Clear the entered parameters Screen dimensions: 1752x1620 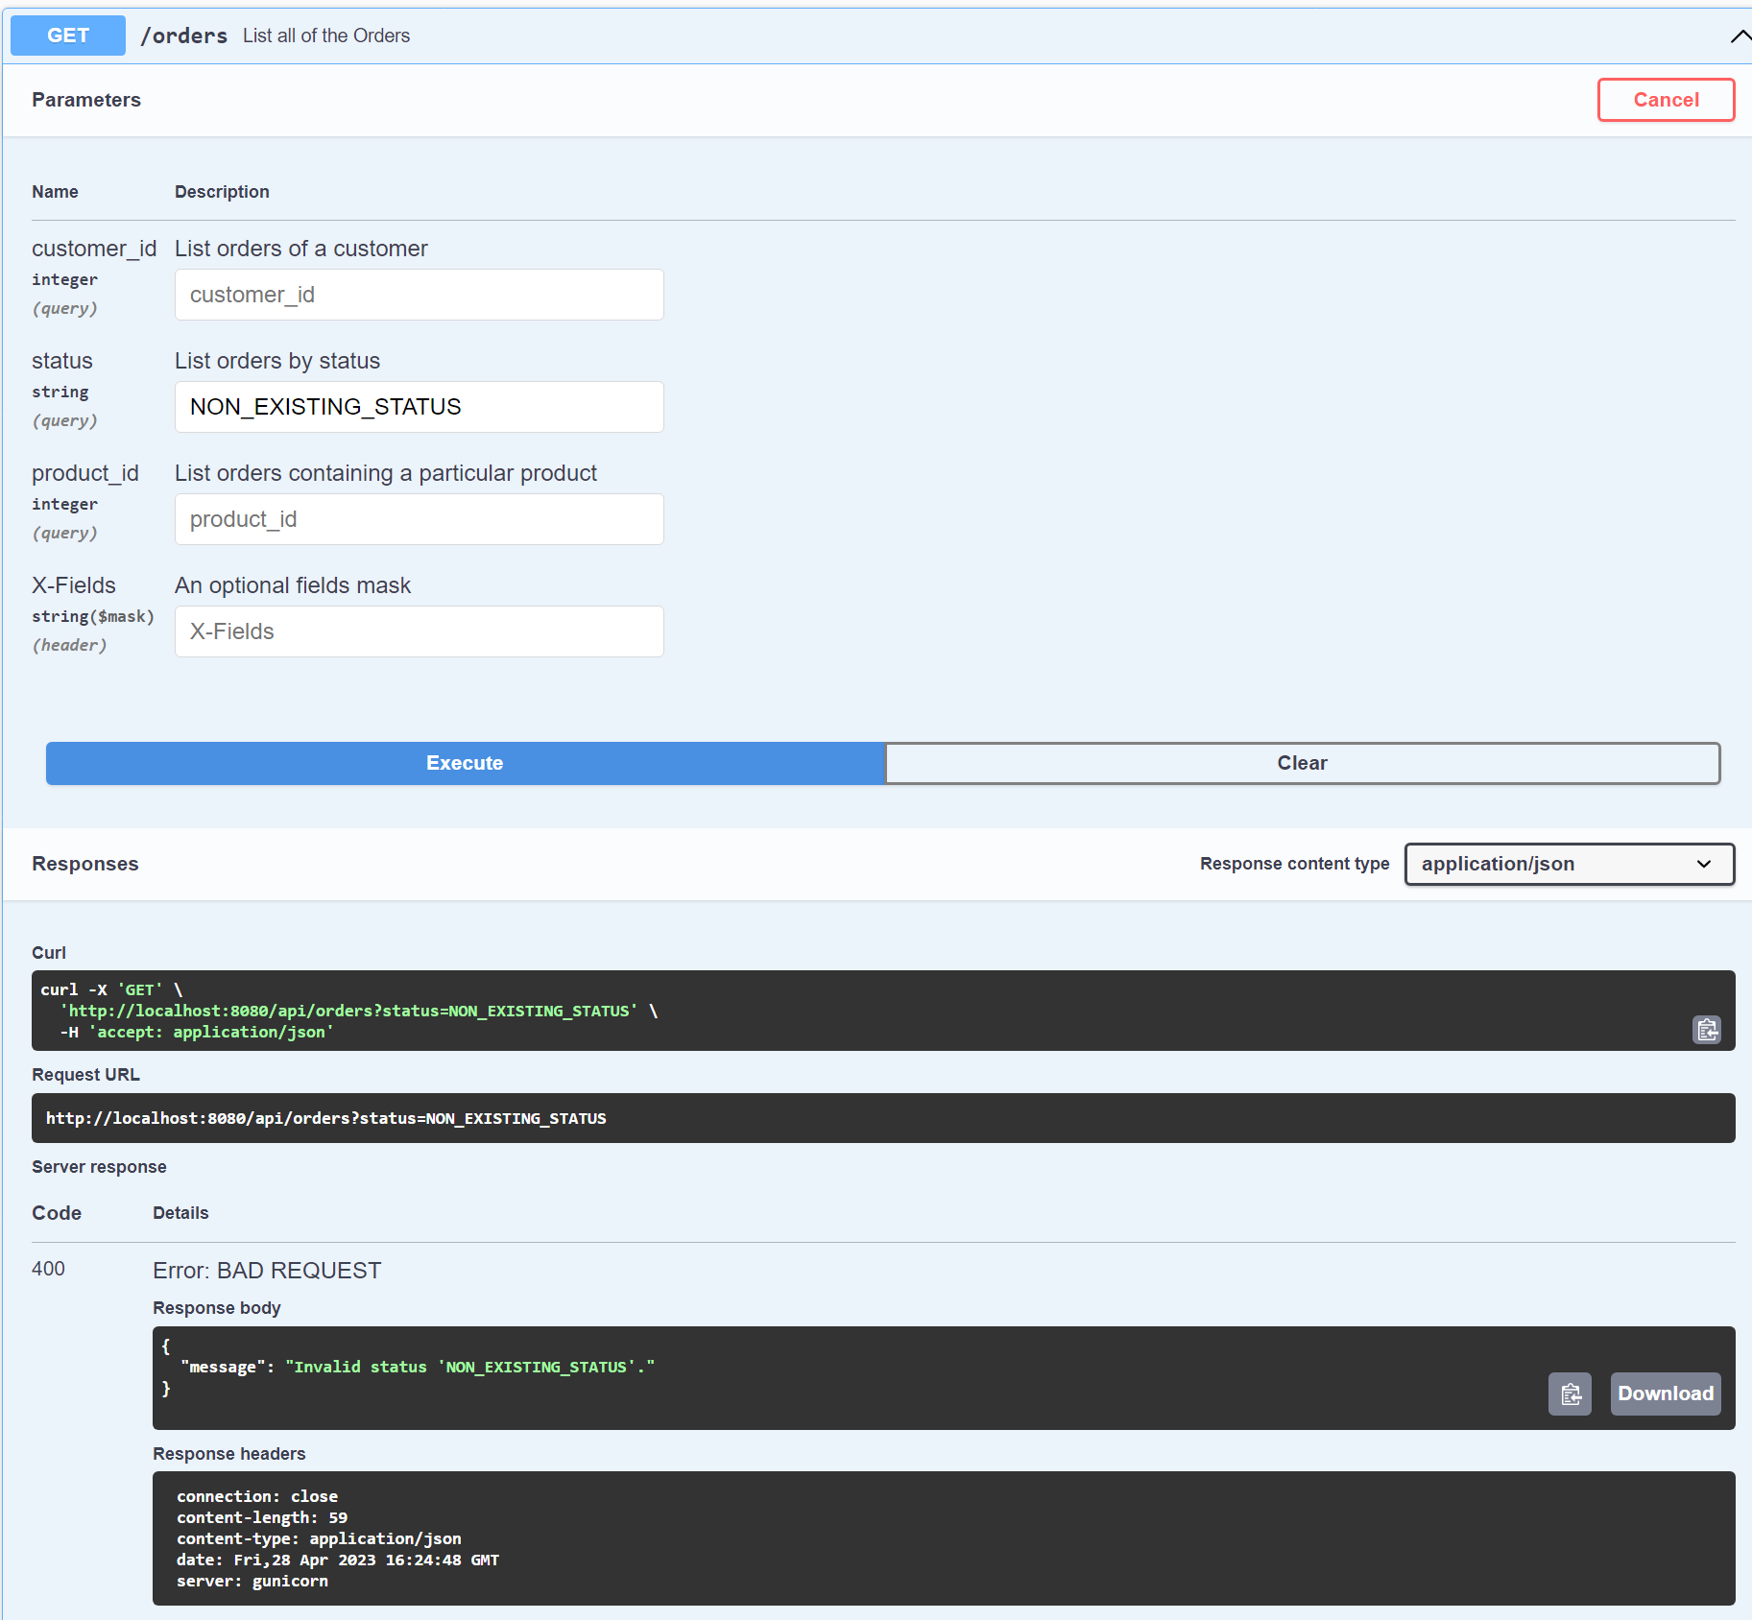pos(1301,763)
